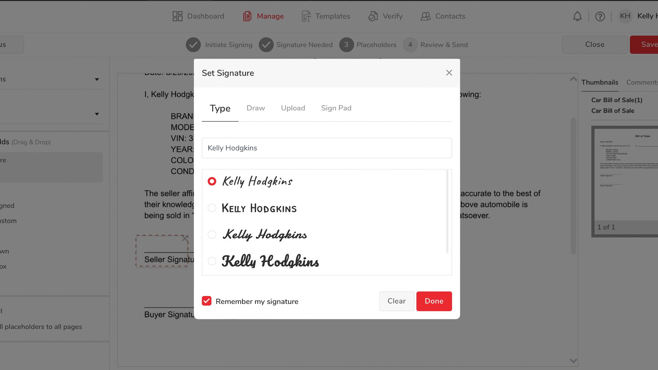Open notifications bell icon
This screenshot has width=658, height=370.
577,16
